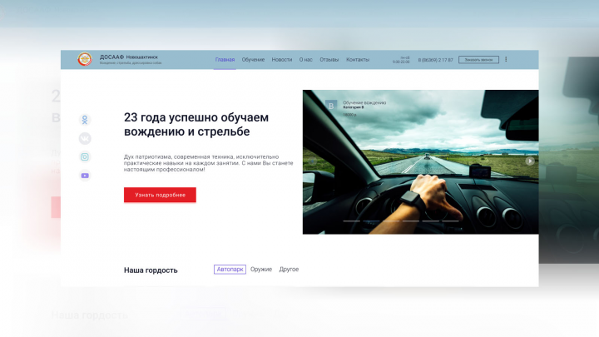Open the Обучение menu item
Screen dimensions: 599x337
tap(253, 60)
